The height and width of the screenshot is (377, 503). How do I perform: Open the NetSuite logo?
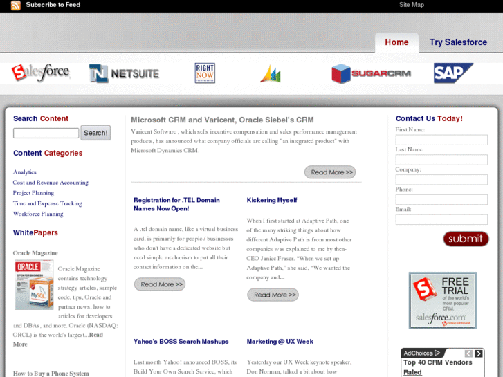pyautogui.click(x=124, y=73)
